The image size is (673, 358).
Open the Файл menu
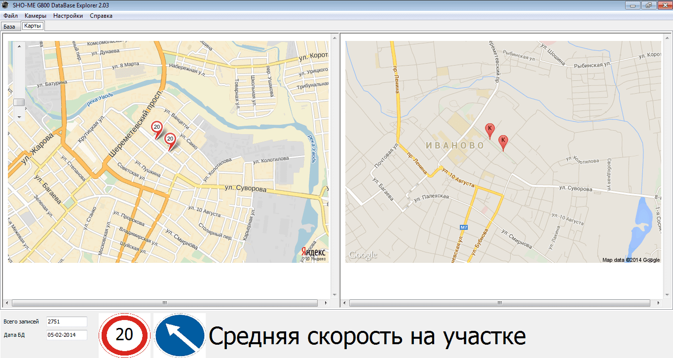coord(10,16)
